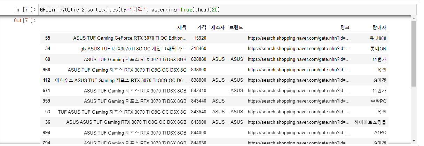This screenshot has height=146, width=424.
Task: Select row index 994
Action: pos(46,132)
